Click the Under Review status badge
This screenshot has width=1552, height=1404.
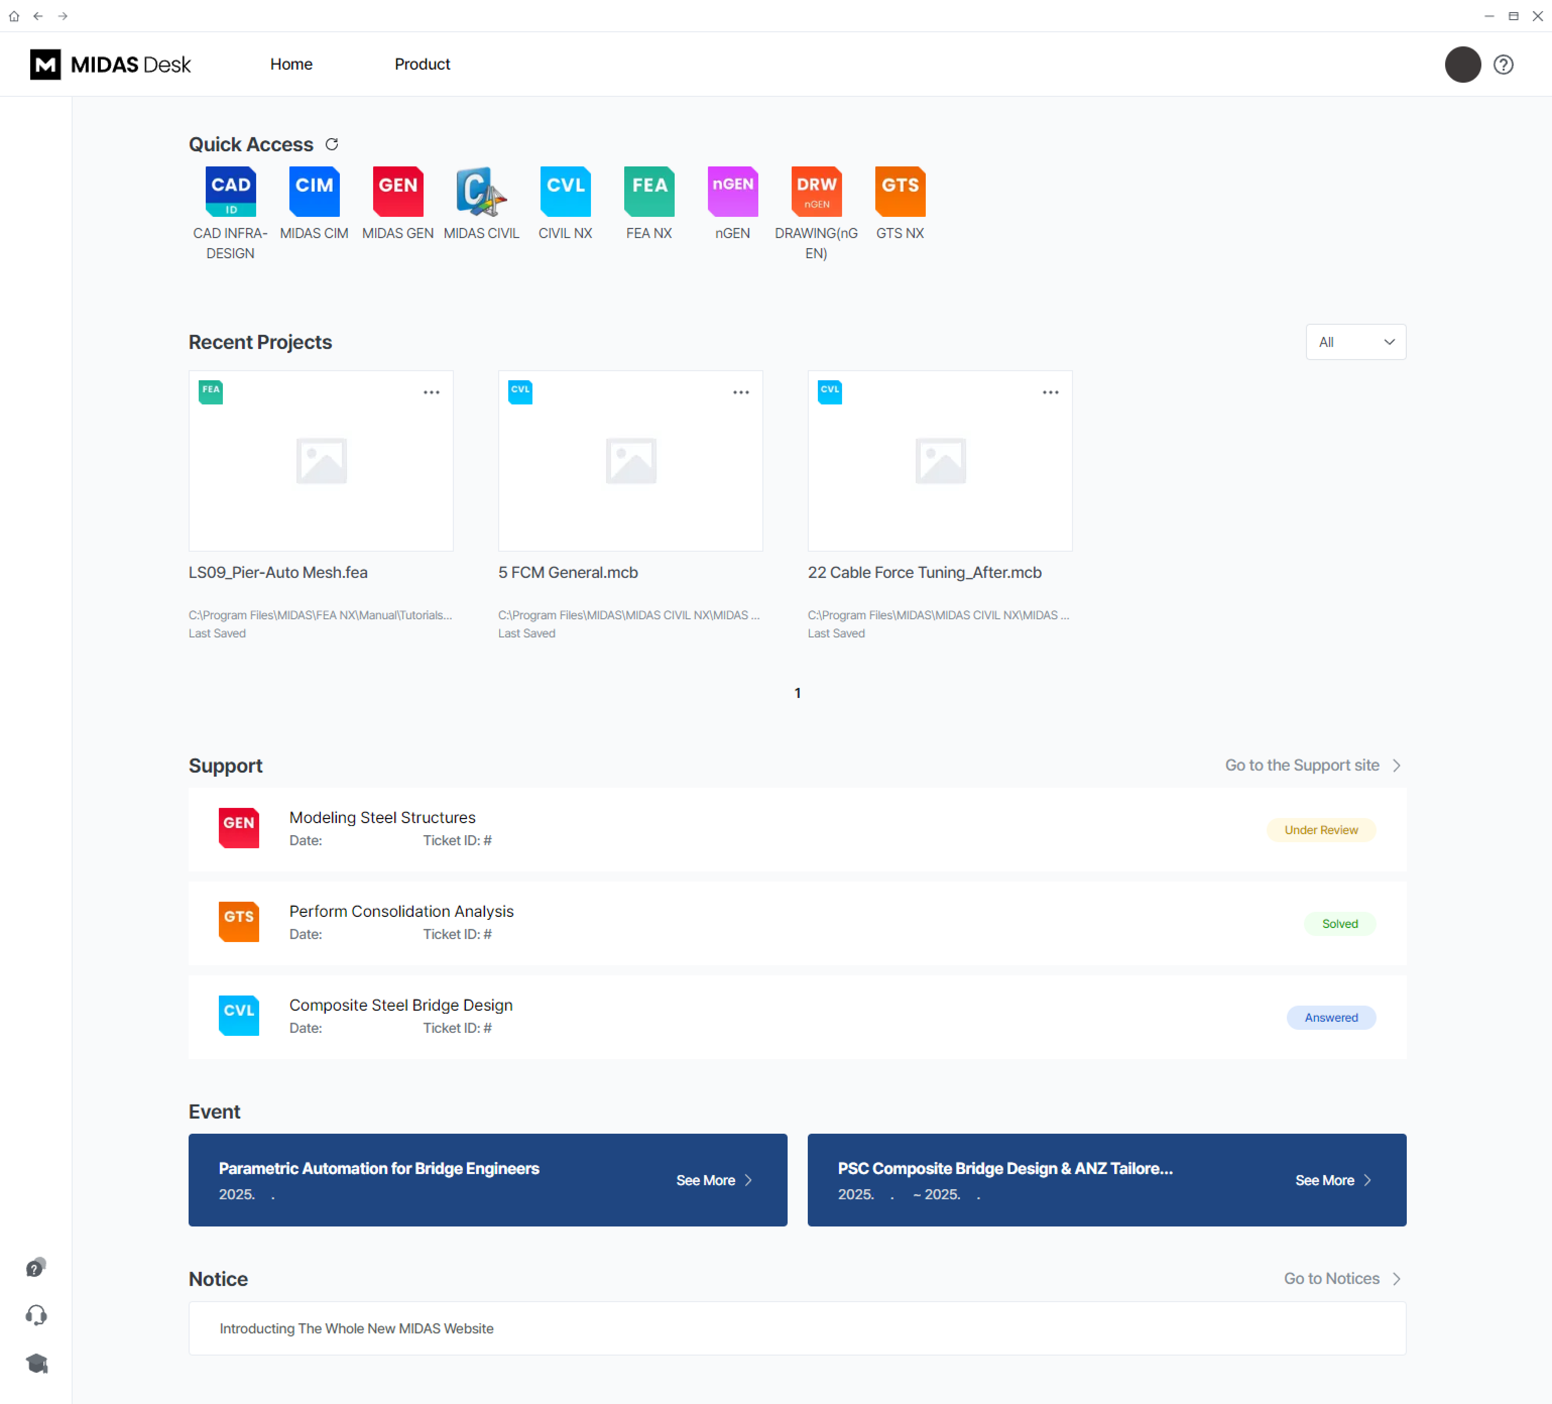(x=1320, y=830)
